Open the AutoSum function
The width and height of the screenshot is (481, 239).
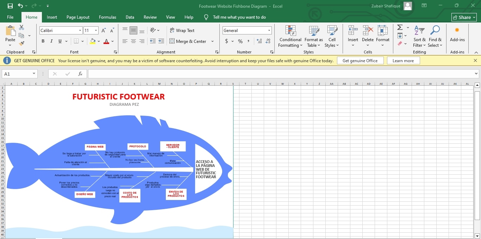(x=400, y=27)
